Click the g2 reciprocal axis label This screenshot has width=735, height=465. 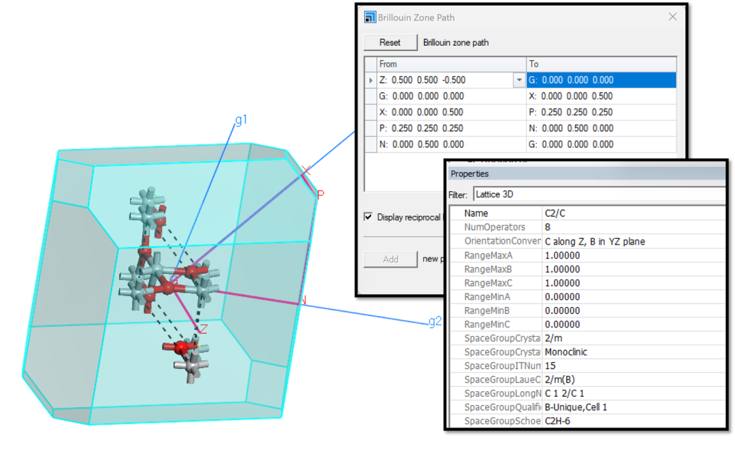(x=435, y=321)
